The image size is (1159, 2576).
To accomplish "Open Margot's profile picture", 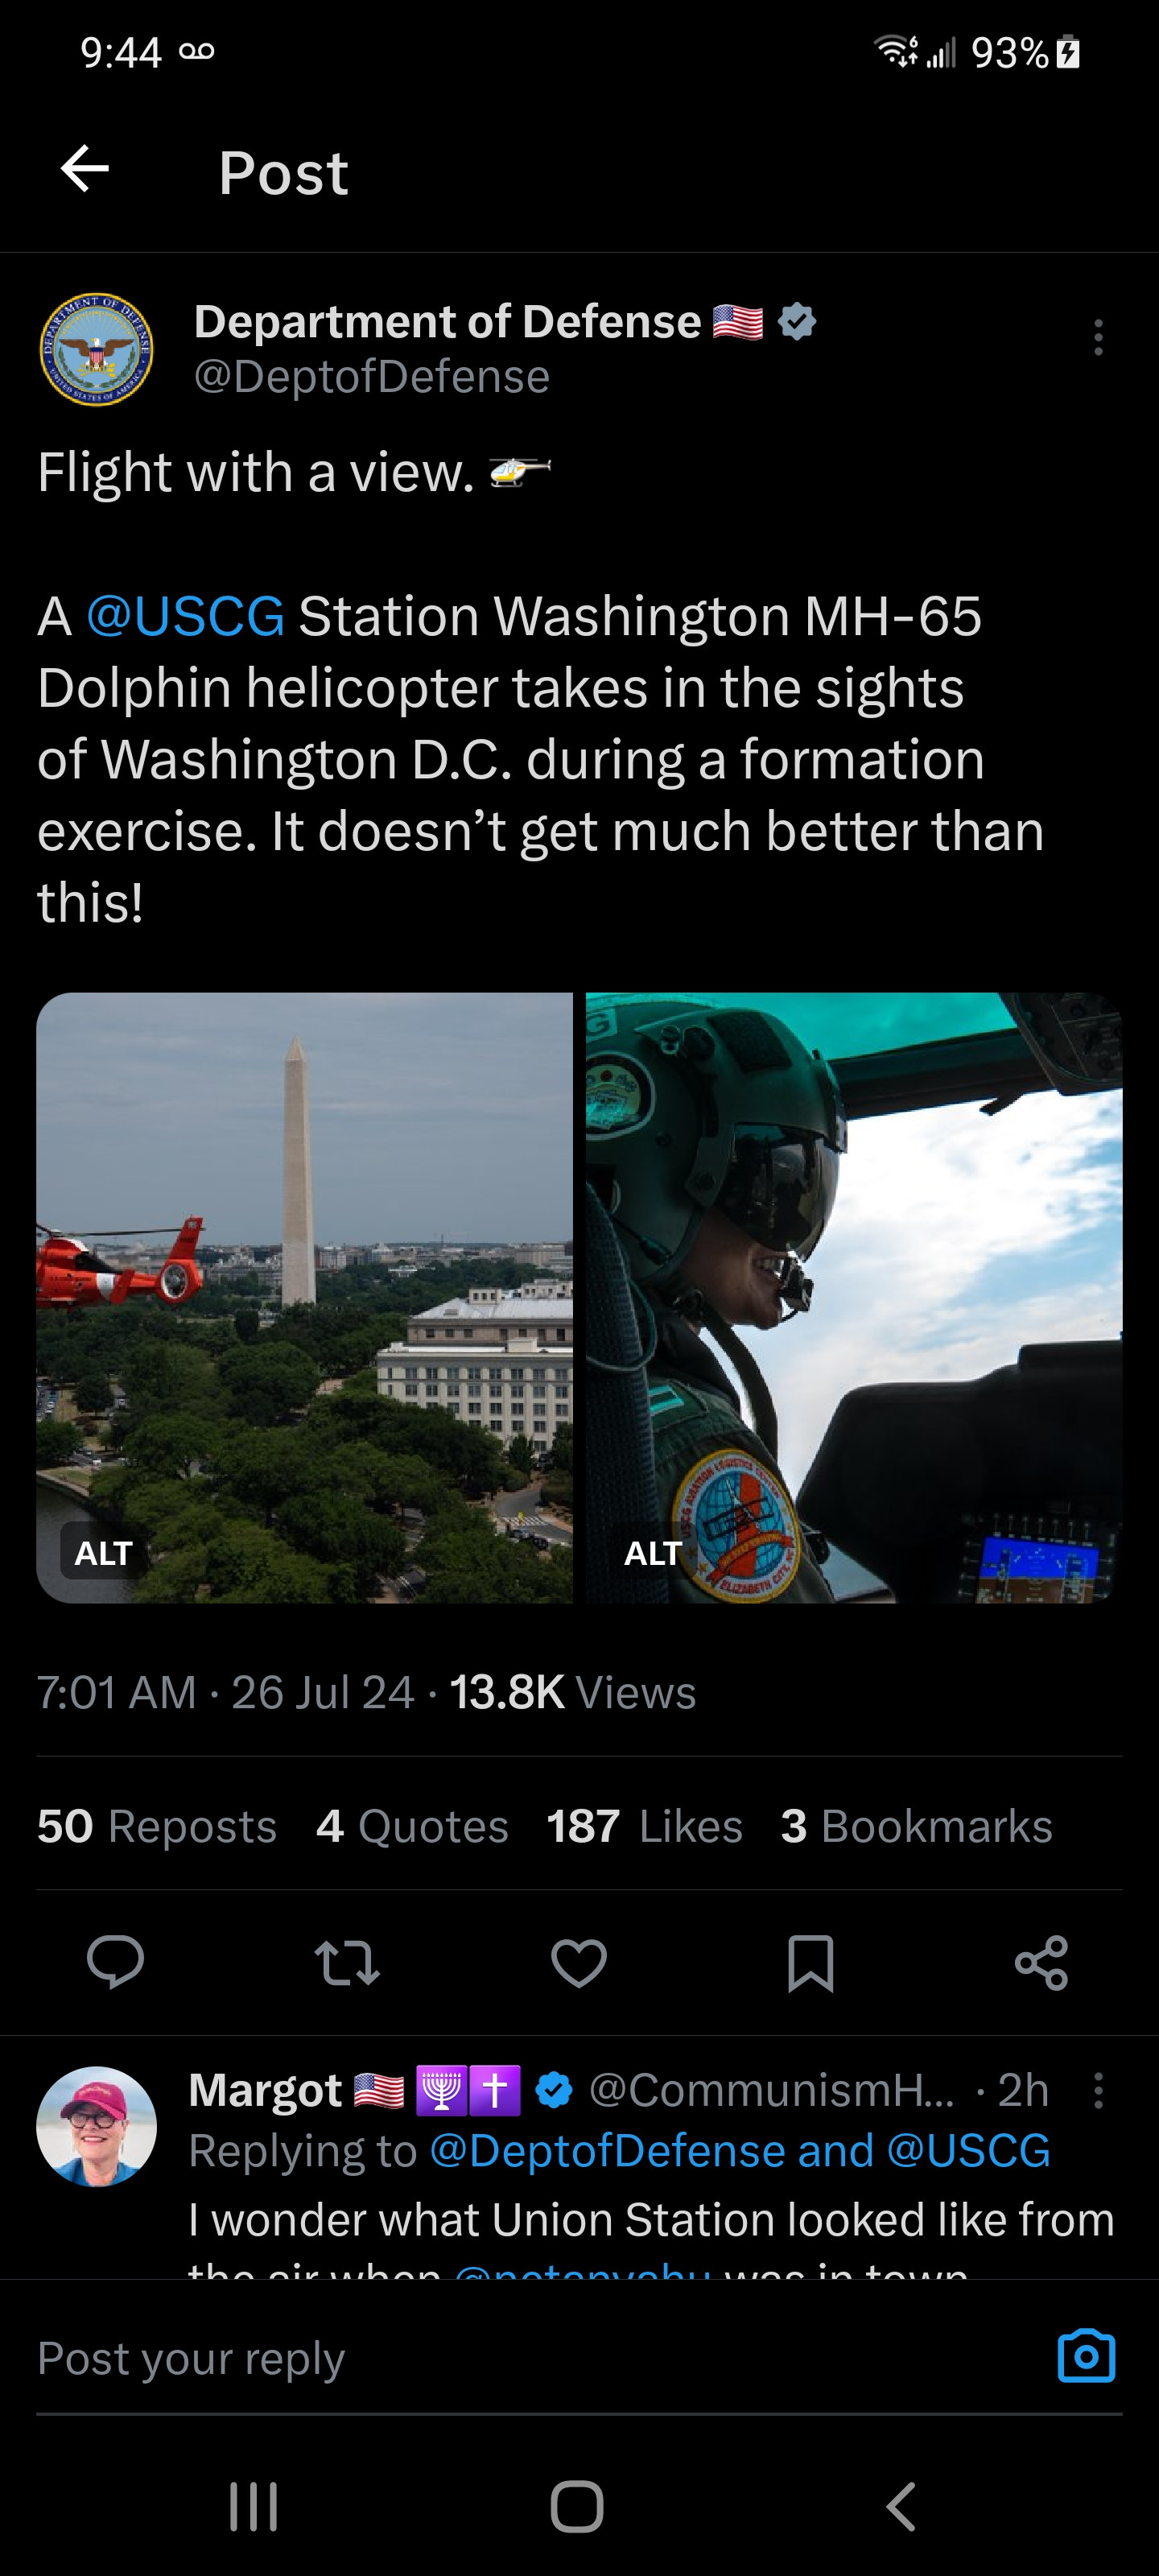I will [96, 2126].
